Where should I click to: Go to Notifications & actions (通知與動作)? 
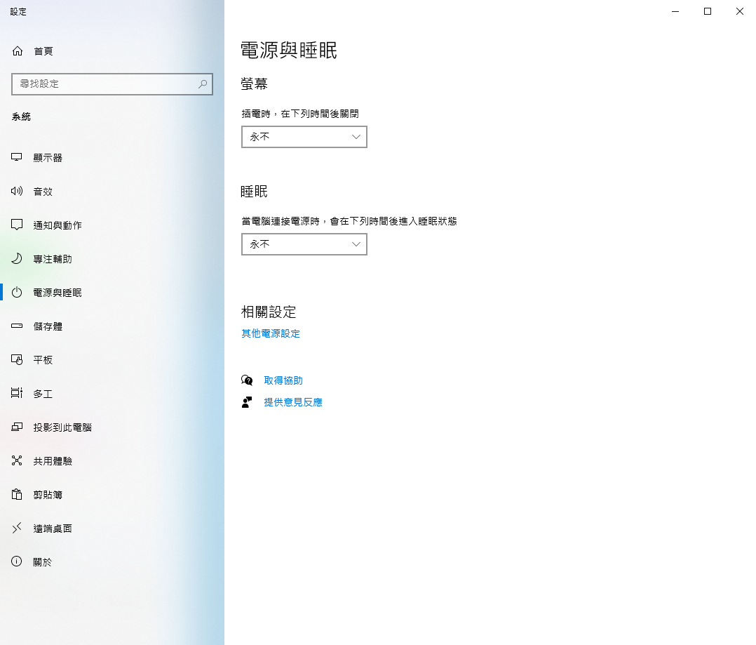coord(58,225)
